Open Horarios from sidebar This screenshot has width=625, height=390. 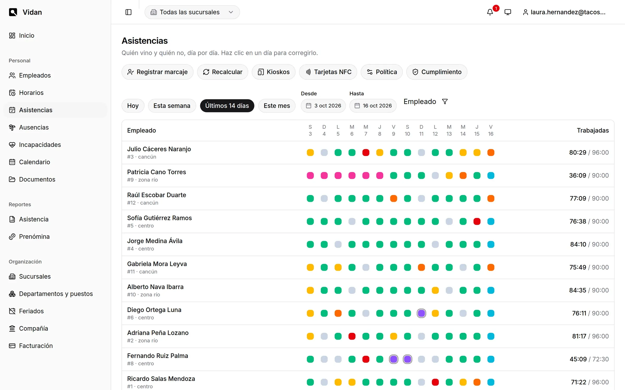[55, 93]
